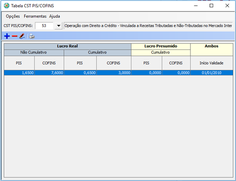Screen dimensions: 236x181
Task: Select the cell with value 7,6000
Action: coord(49,73)
